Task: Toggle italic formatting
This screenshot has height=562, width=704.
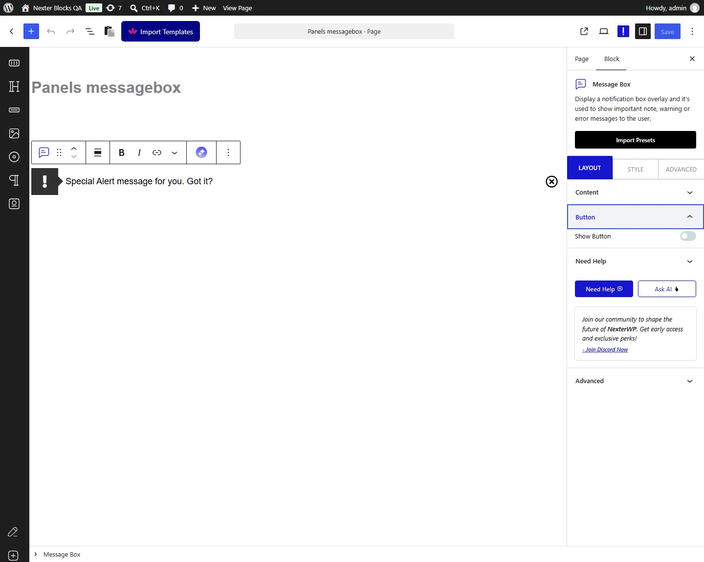Action: (139, 152)
